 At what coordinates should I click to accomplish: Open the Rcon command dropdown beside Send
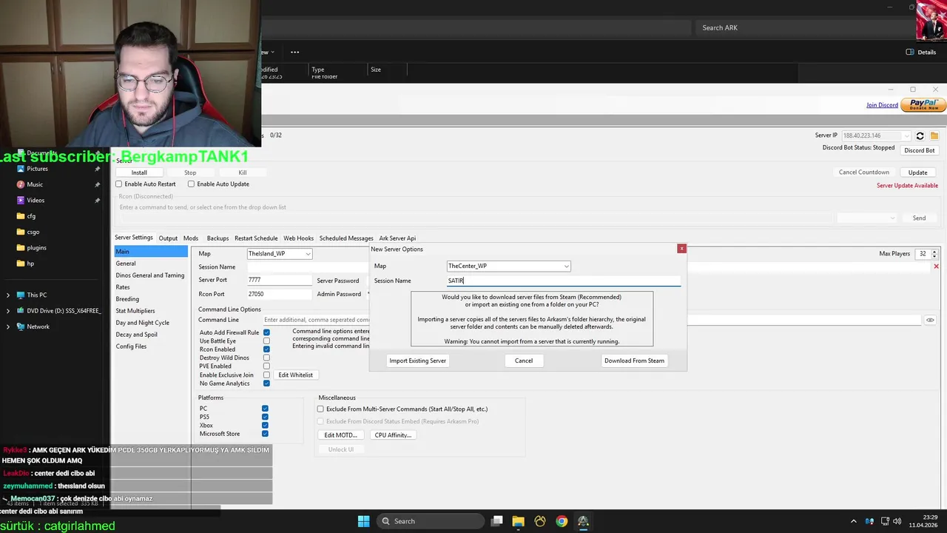pos(893,218)
